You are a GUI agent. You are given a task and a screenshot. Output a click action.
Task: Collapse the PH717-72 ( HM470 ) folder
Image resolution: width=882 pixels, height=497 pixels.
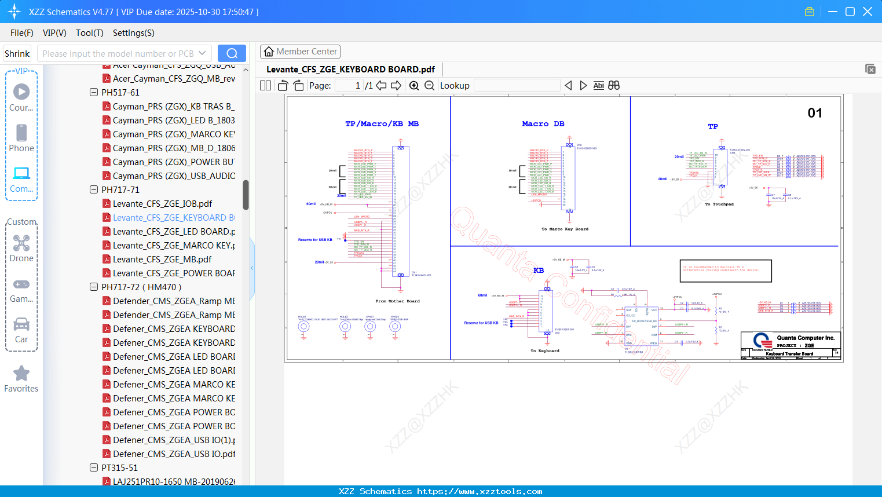tap(94, 287)
